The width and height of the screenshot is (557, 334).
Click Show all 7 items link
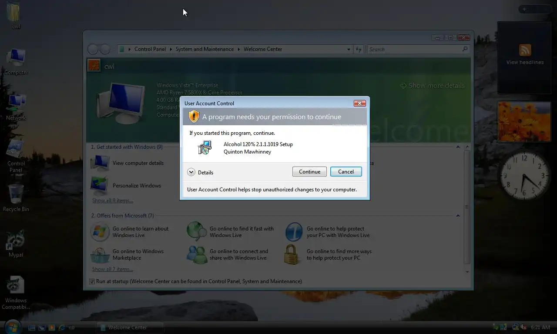pyautogui.click(x=112, y=269)
